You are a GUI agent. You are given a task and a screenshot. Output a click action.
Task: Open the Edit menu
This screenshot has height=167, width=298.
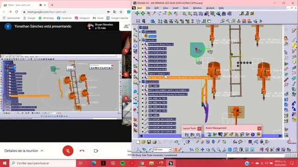156,8
